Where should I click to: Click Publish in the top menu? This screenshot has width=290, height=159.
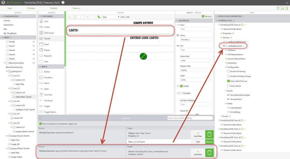54,8
